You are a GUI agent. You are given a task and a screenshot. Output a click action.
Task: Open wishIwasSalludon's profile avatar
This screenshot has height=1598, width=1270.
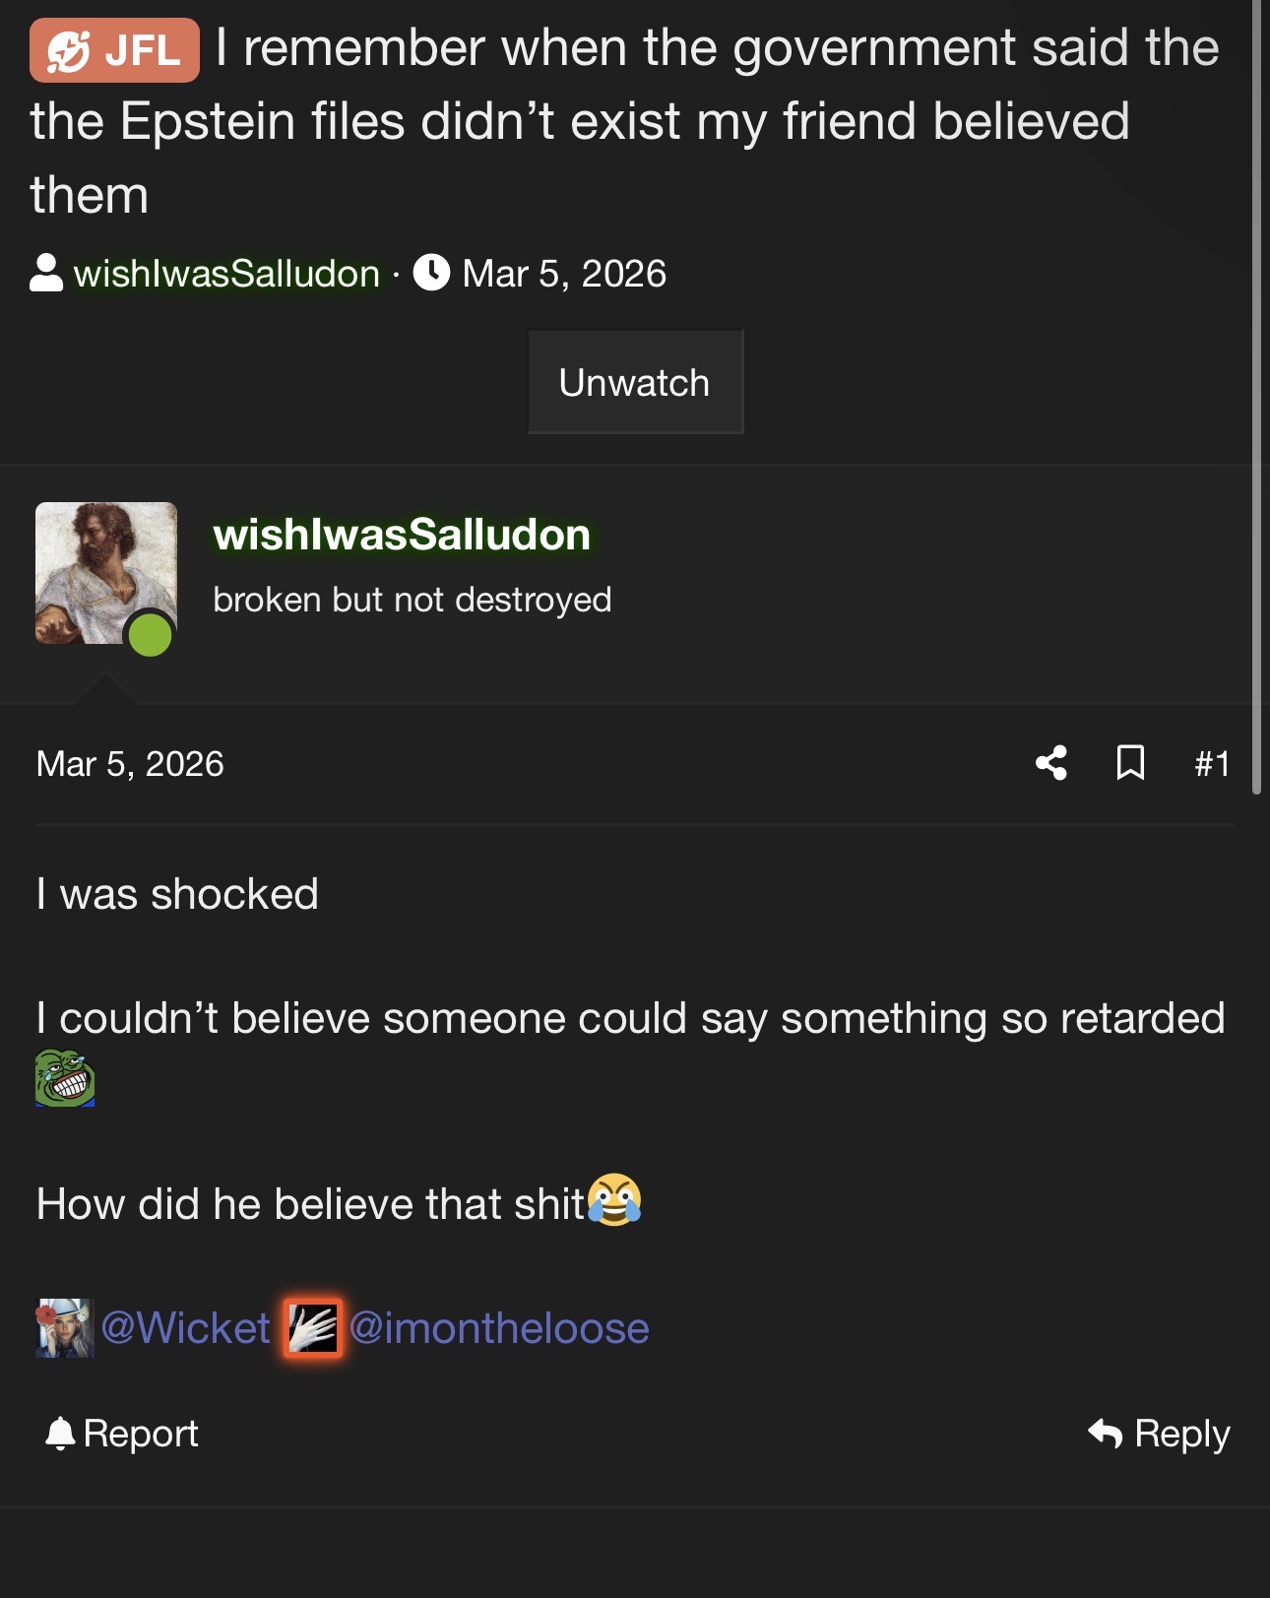(x=106, y=573)
